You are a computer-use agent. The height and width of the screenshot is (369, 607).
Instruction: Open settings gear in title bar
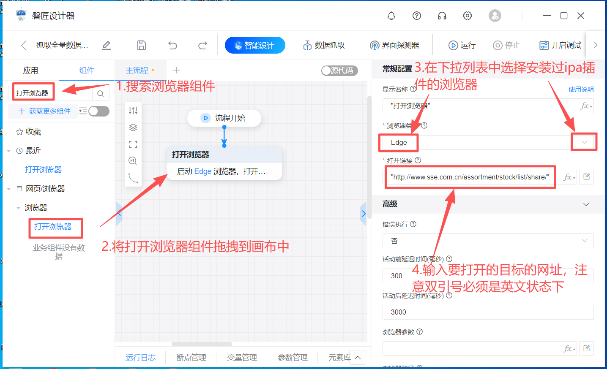(468, 16)
